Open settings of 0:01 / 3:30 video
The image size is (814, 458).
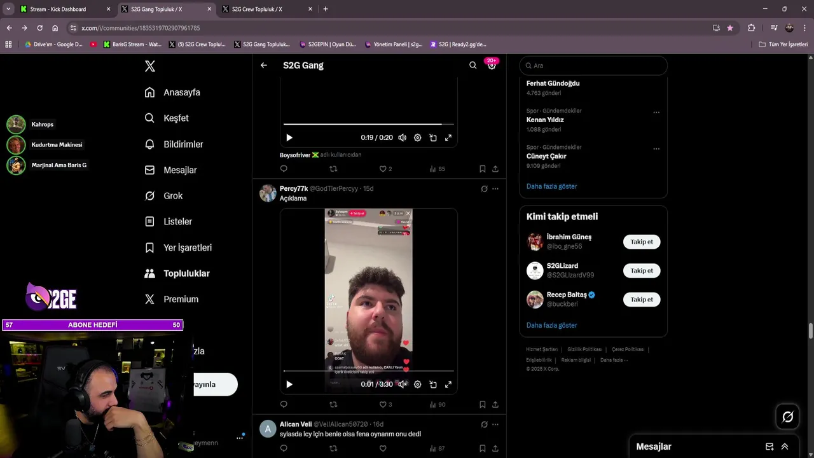(x=417, y=384)
